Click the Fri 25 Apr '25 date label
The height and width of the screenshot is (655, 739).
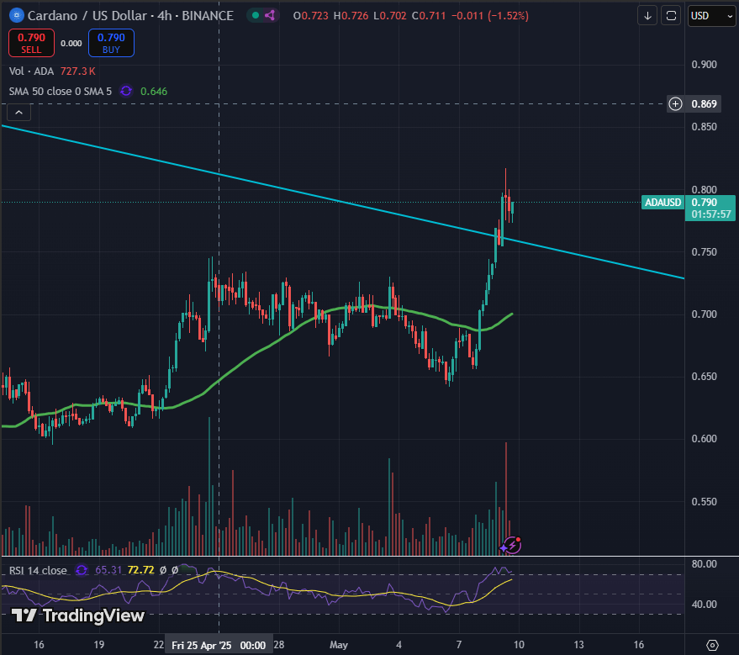tap(219, 646)
